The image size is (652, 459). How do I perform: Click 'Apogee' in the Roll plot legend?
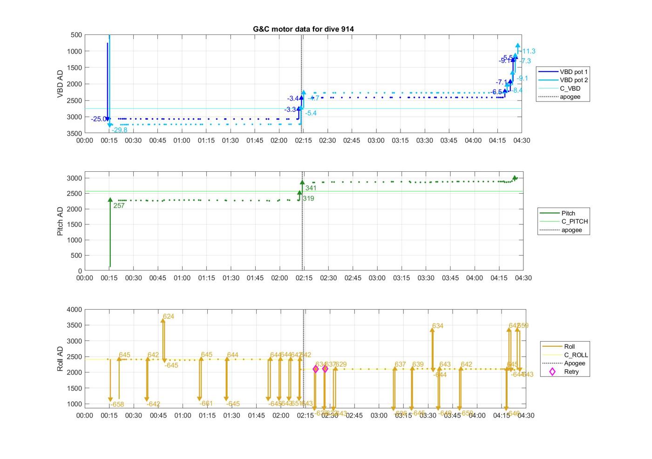click(x=564, y=363)
